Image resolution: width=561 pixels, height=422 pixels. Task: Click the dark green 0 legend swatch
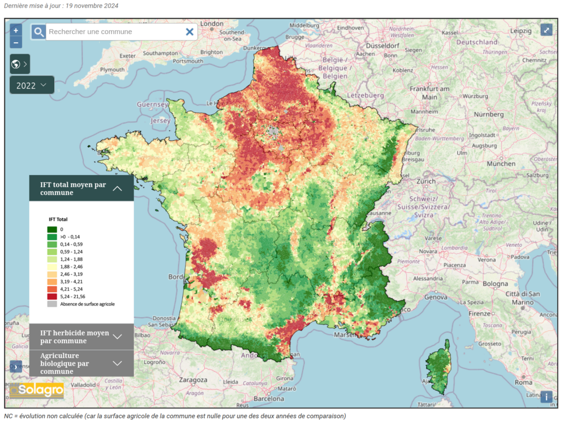52,229
